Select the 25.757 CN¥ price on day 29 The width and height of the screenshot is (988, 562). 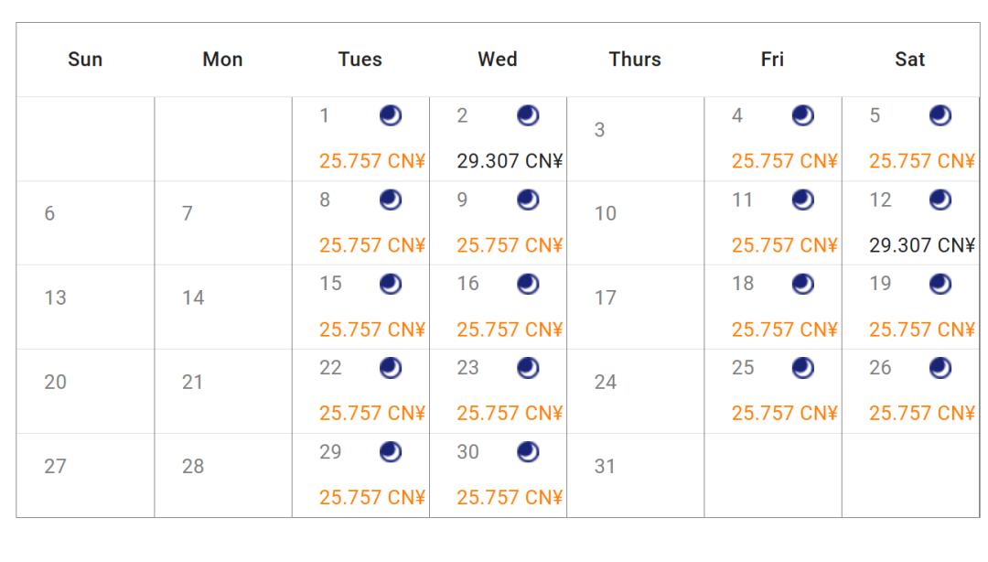372,498
